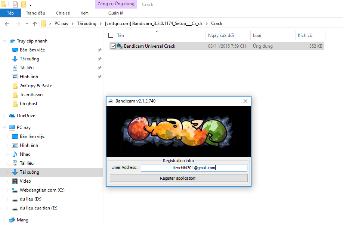Collapse the Truy cập nhanh section
Screen dimensions: 343x227
pos(4,41)
